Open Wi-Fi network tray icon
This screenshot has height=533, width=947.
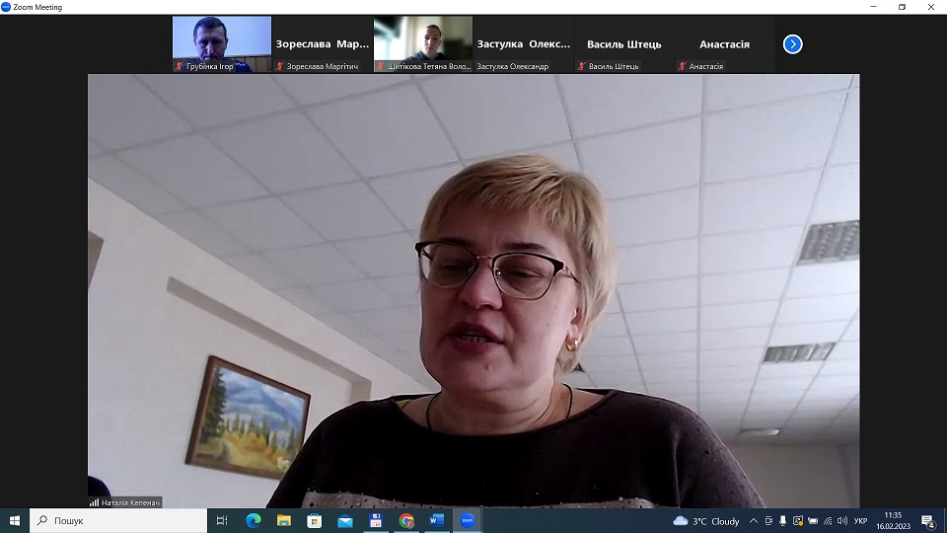click(828, 521)
